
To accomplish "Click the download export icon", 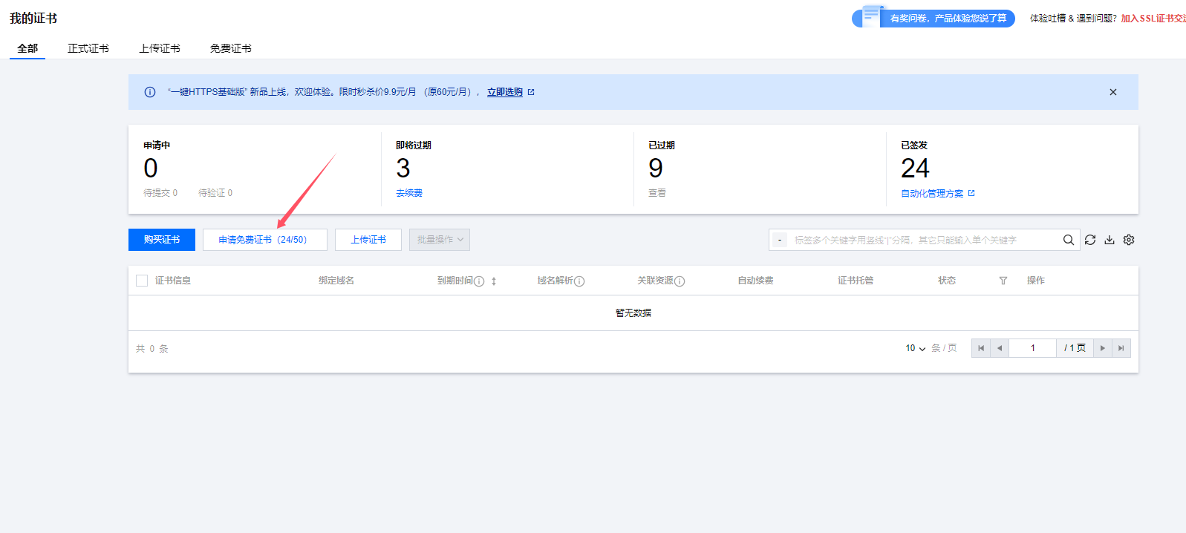I will [x=1109, y=240].
